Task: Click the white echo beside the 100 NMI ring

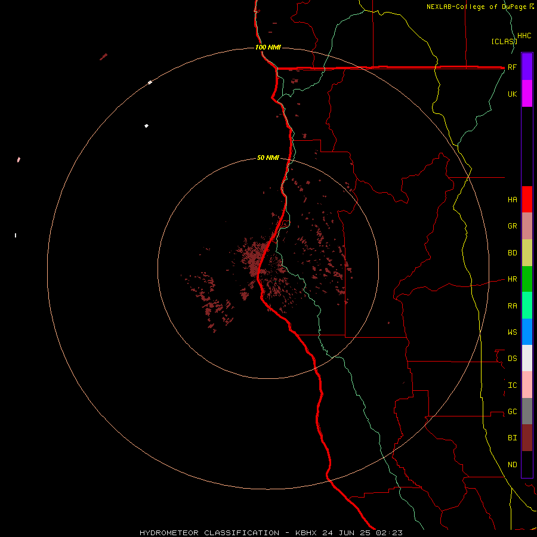Action: coord(150,82)
